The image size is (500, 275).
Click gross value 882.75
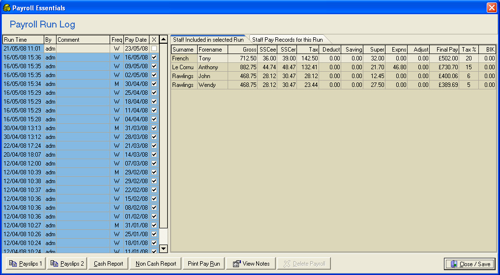242,67
